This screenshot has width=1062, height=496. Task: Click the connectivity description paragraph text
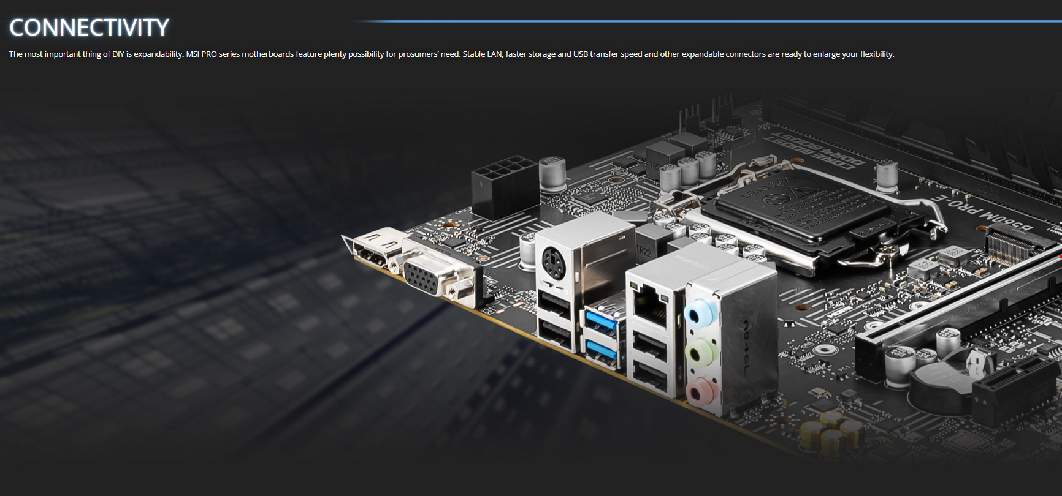pyautogui.click(x=451, y=54)
